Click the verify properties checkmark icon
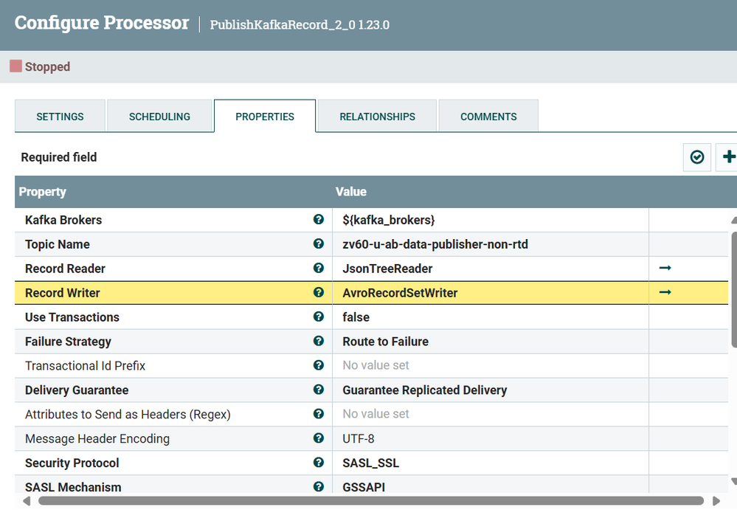Screen dimensions: 737x518 tap(697, 157)
